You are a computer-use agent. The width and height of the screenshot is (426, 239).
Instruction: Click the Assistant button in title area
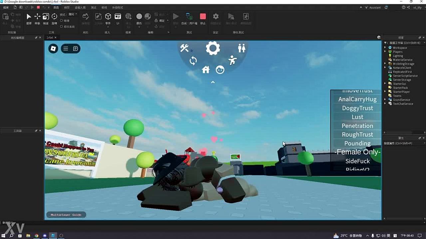(x=373, y=7)
